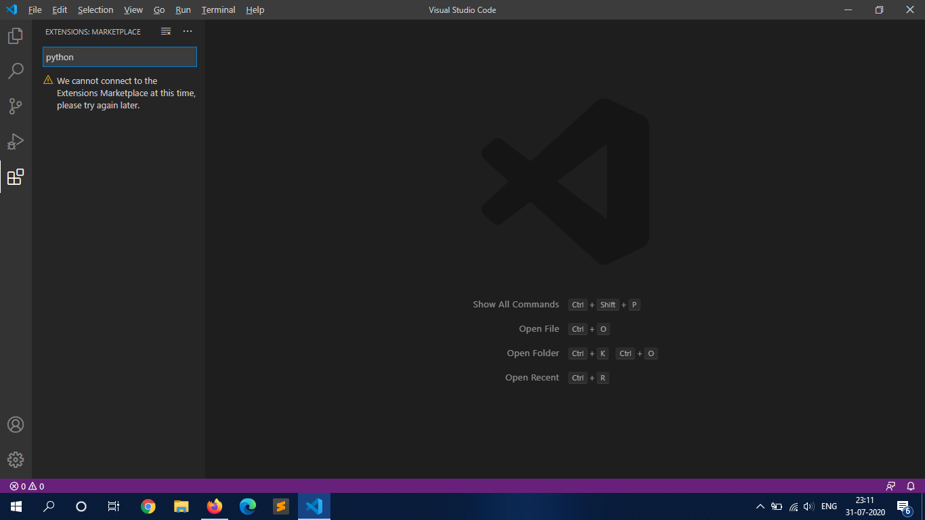Open the Terminal menu
The height and width of the screenshot is (520, 925).
tap(218, 9)
